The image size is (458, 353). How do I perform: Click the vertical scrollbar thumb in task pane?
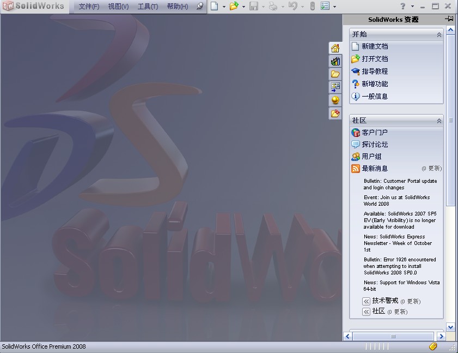tap(450, 120)
